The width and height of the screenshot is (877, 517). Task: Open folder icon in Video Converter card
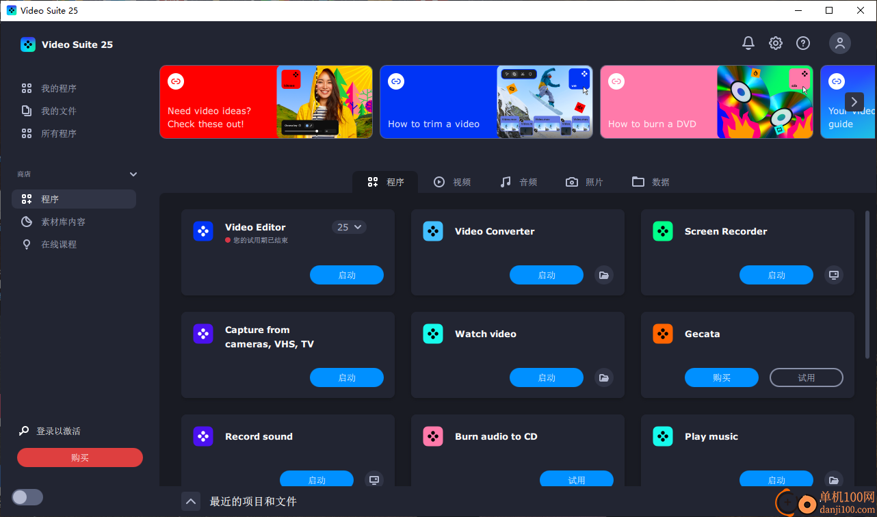click(604, 275)
